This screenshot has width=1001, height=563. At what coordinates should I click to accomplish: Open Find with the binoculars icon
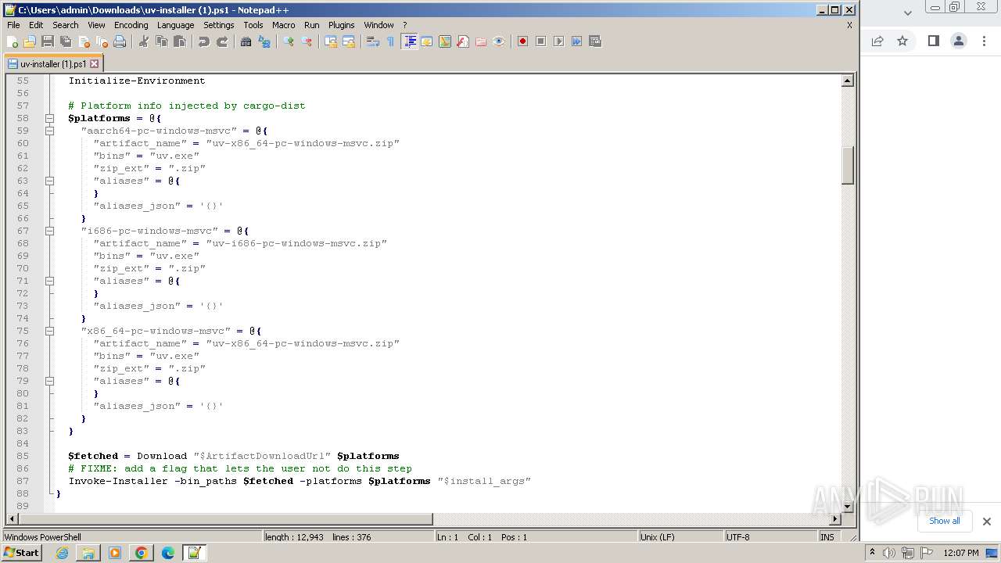(x=246, y=41)
